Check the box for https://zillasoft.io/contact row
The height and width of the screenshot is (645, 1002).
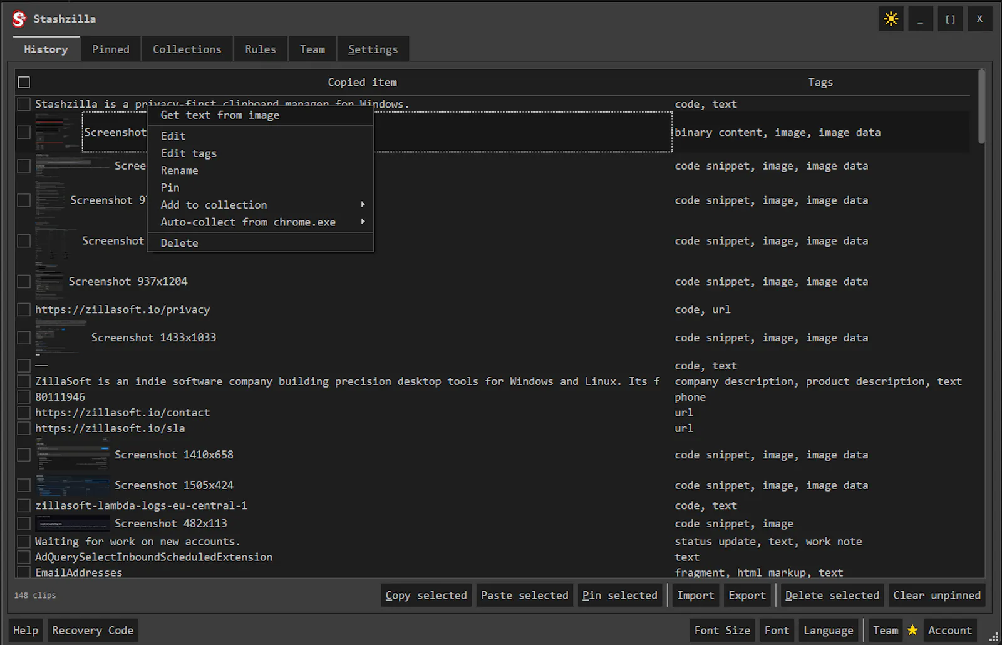(24, 413)
